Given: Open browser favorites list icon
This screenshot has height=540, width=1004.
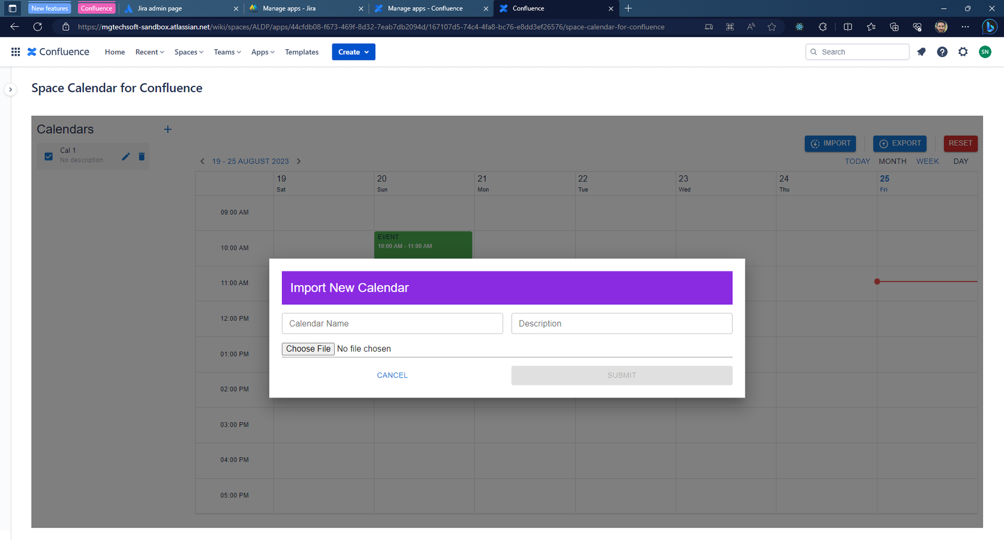Looking at the screenshot, I should click(871, 27).
